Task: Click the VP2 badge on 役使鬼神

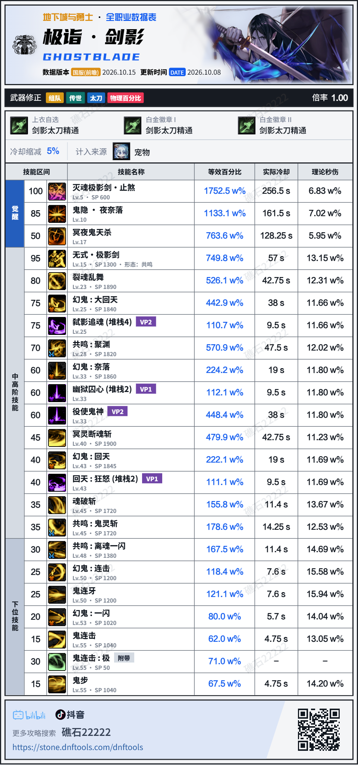Action: (x=117, y=411)
